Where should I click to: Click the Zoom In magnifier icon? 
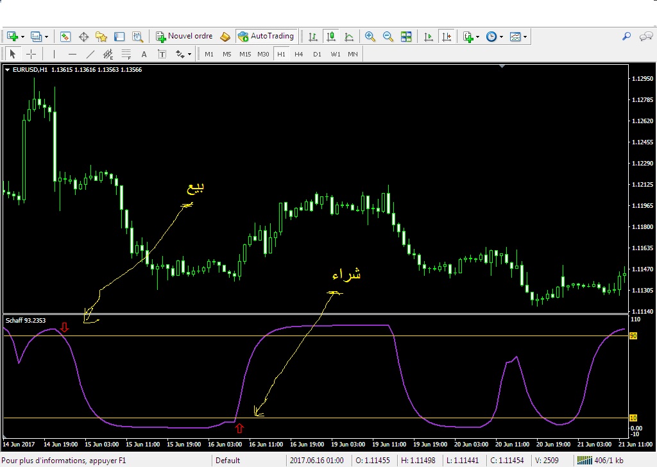(x=370, y=37)
